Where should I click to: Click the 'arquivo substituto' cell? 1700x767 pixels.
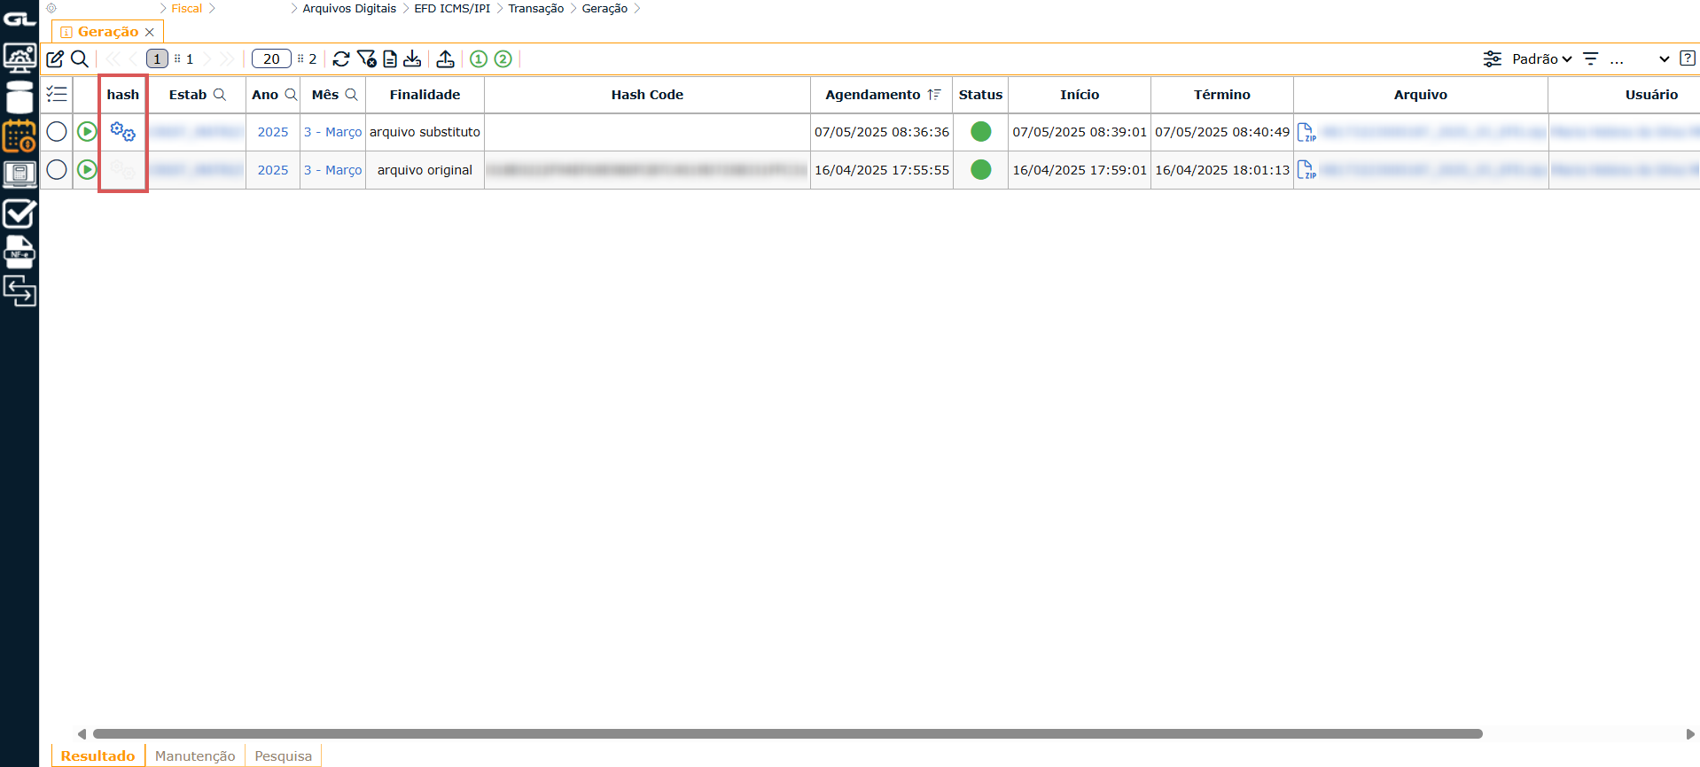425,132
